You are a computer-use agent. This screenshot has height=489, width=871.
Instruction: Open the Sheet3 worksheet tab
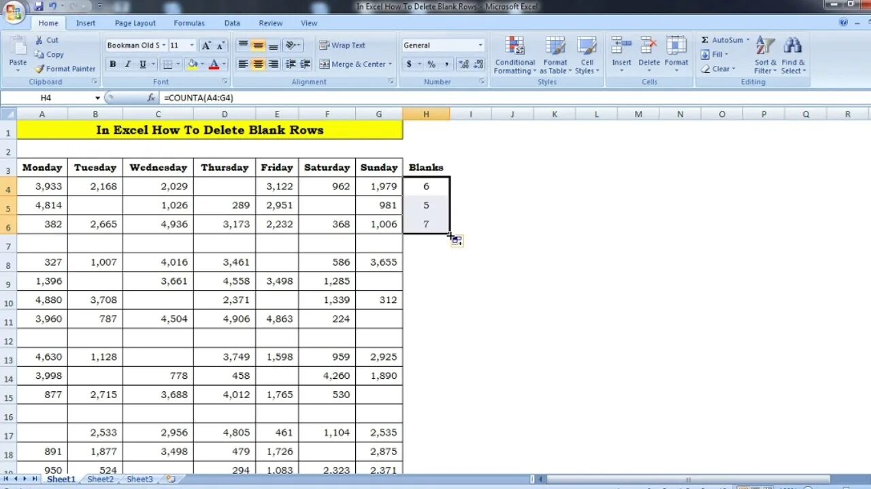139,479
